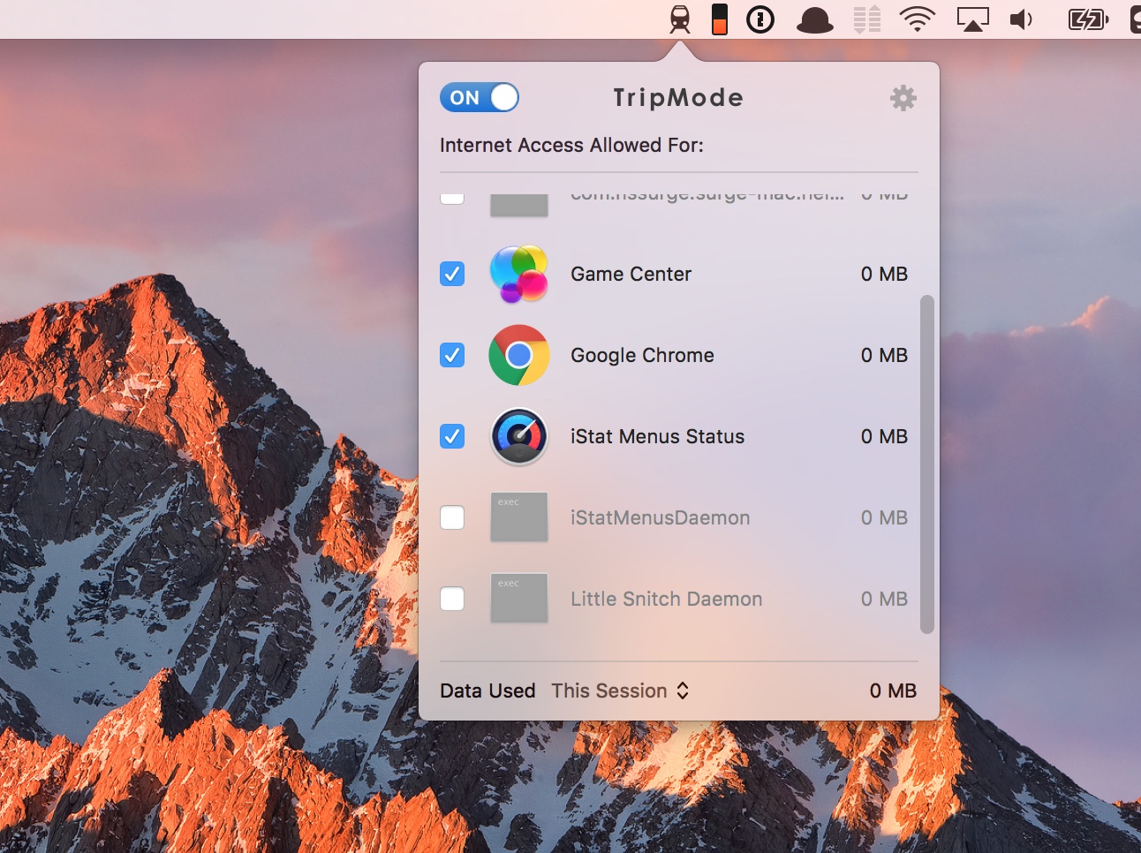The image size is (1141, 853).
Task: Click the Data Used label
Action: 487,691
